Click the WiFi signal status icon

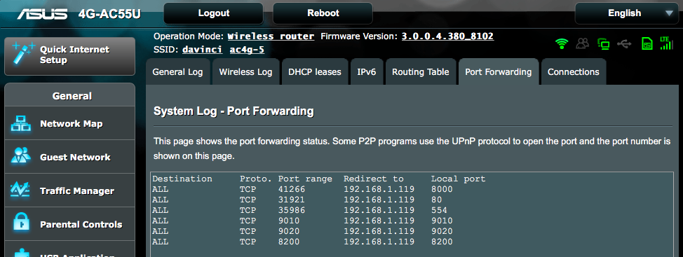[x=562, y=43]
